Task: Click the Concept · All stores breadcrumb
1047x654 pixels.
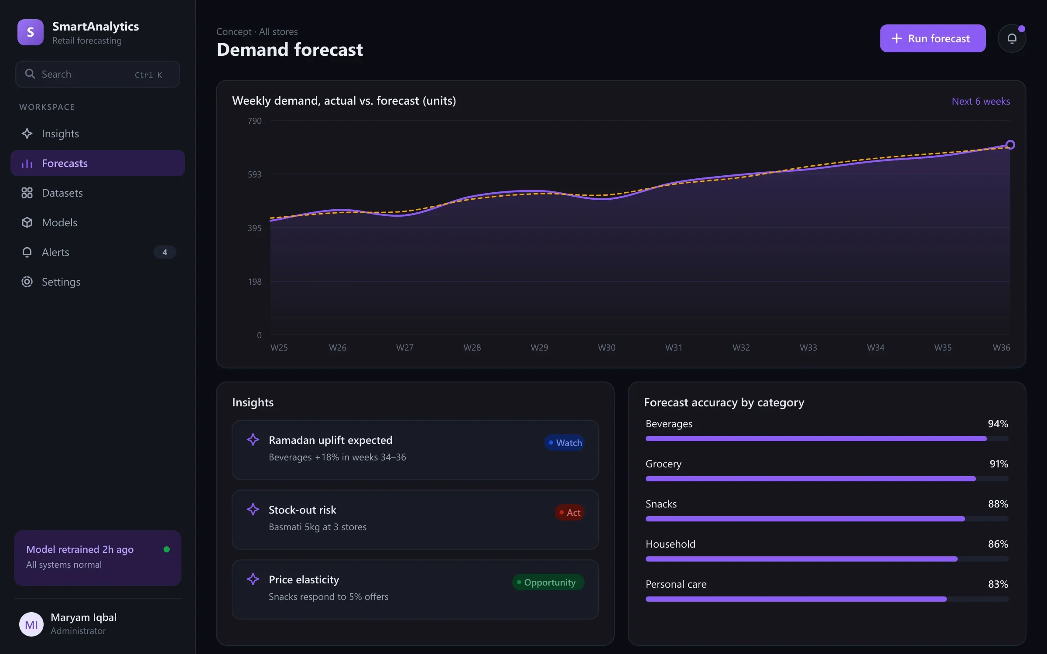Action: 257,31
